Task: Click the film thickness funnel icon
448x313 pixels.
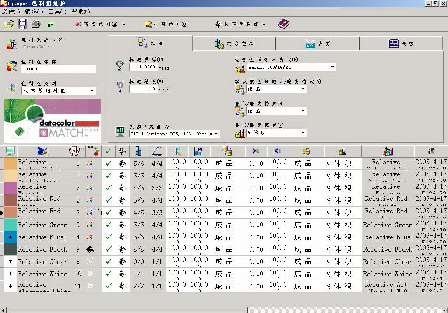Action: [x=120, y=65]
